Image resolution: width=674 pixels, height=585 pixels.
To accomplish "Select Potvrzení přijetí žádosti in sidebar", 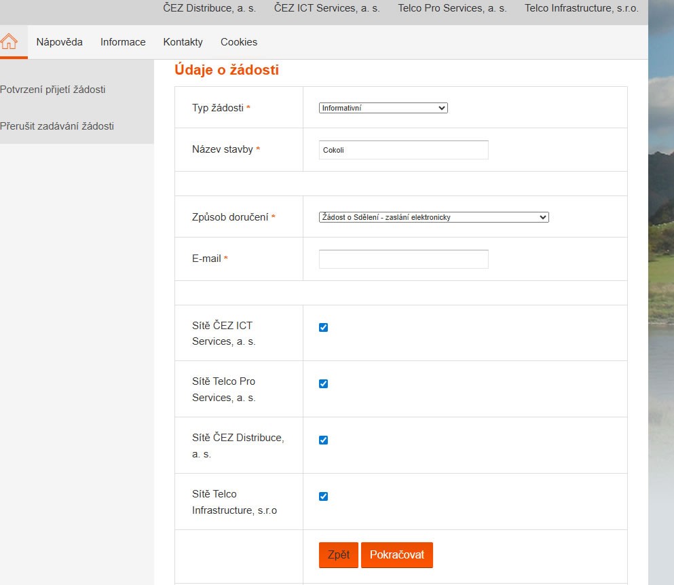I will click(53, 90).
